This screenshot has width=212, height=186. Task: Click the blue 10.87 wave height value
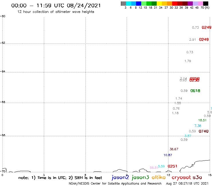click(x=168, y=155)
